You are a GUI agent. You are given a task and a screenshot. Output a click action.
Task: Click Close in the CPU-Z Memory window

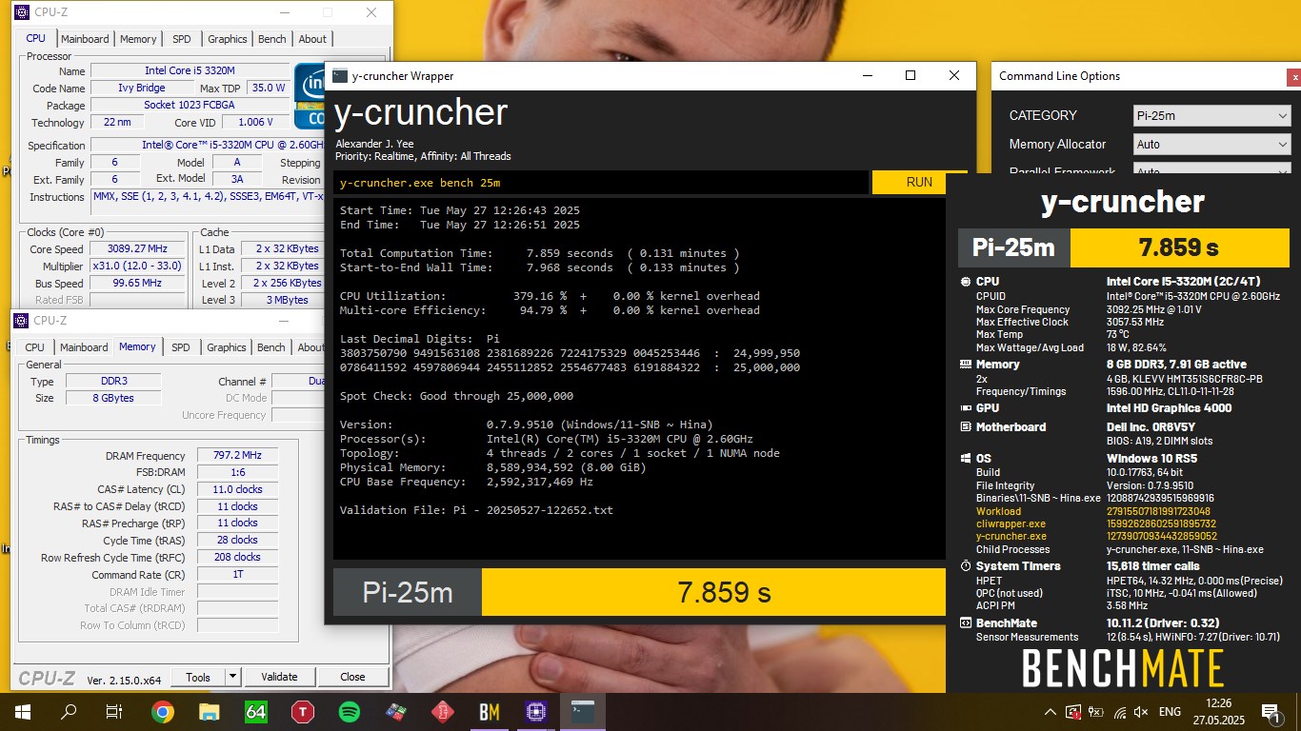point(352,677)
